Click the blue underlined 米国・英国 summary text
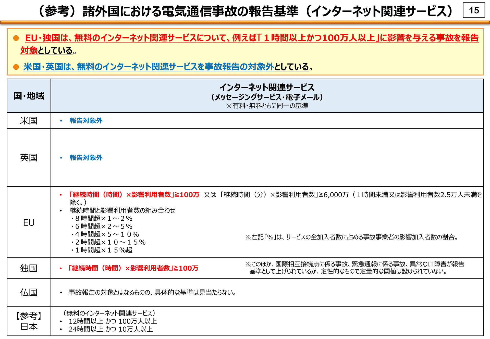 pyautogui.click(x=149, y=67)
